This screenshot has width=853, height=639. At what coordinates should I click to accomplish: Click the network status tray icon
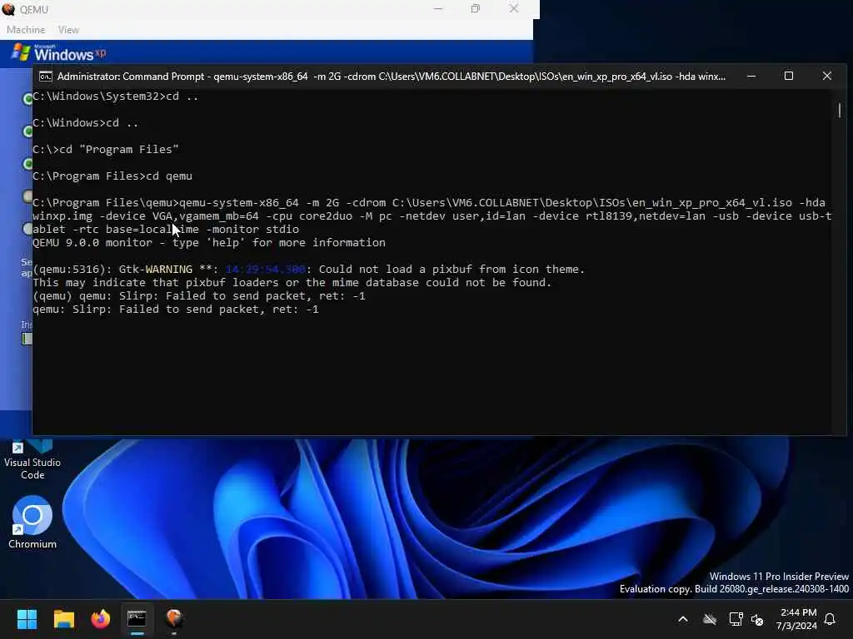(x=736, y=619)
